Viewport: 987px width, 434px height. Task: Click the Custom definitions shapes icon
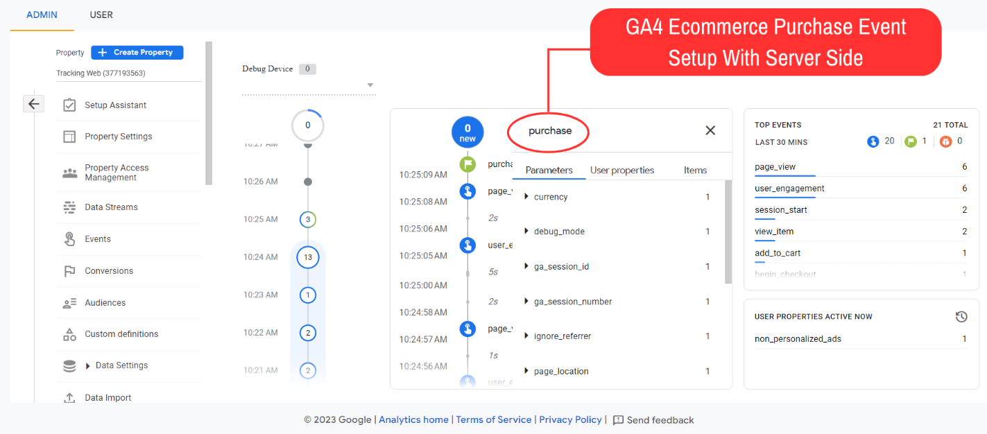[x=69, y=334]
